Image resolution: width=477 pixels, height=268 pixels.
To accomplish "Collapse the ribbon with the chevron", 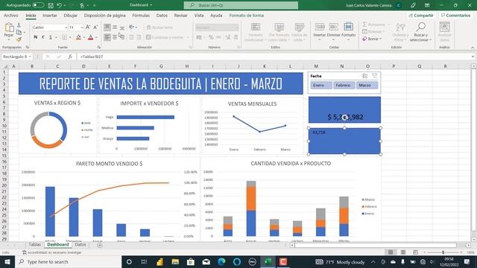I will click(x=473, y=48).
